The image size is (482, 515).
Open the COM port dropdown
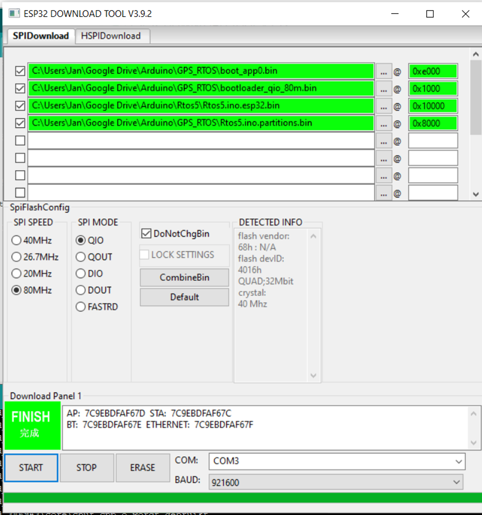pyautogui.click(x=458, y=461)
